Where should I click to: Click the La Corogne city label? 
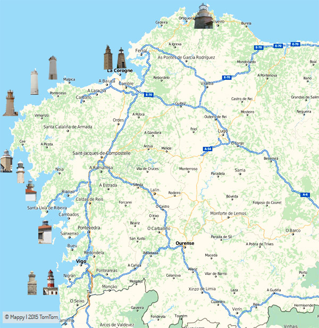[120, 70]
